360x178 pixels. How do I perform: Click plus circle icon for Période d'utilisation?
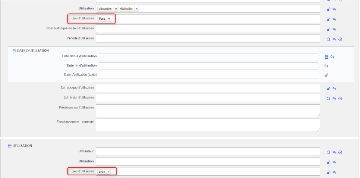click(340, 39)
